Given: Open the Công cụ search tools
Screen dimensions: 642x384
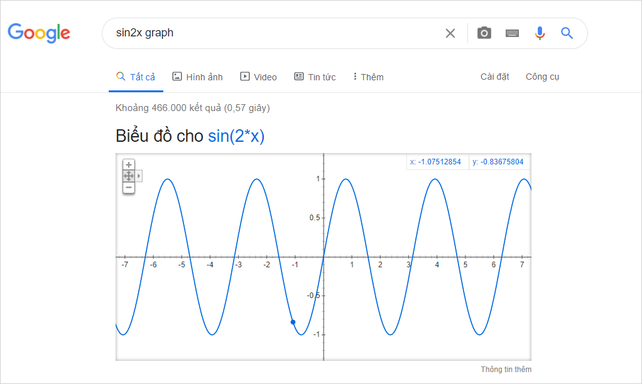Looking at the screenshot, I should pyautogui.click(x=541, y=76).
